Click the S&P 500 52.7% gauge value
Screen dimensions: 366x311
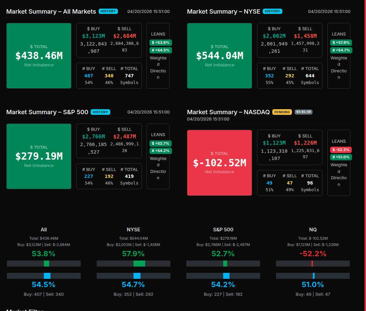coord(223,254)
